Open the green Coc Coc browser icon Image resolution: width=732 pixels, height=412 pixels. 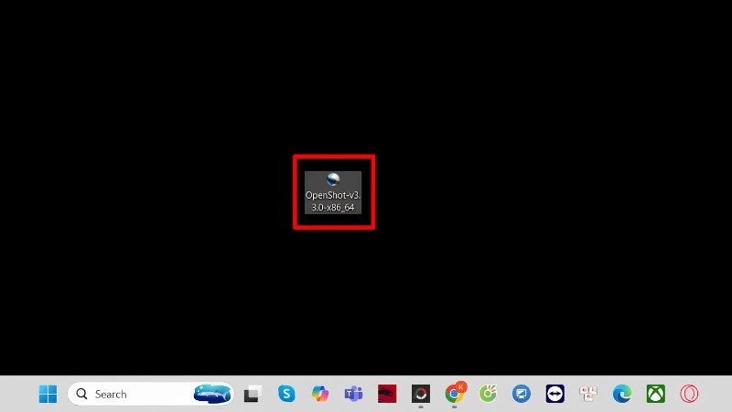(488, 394)
